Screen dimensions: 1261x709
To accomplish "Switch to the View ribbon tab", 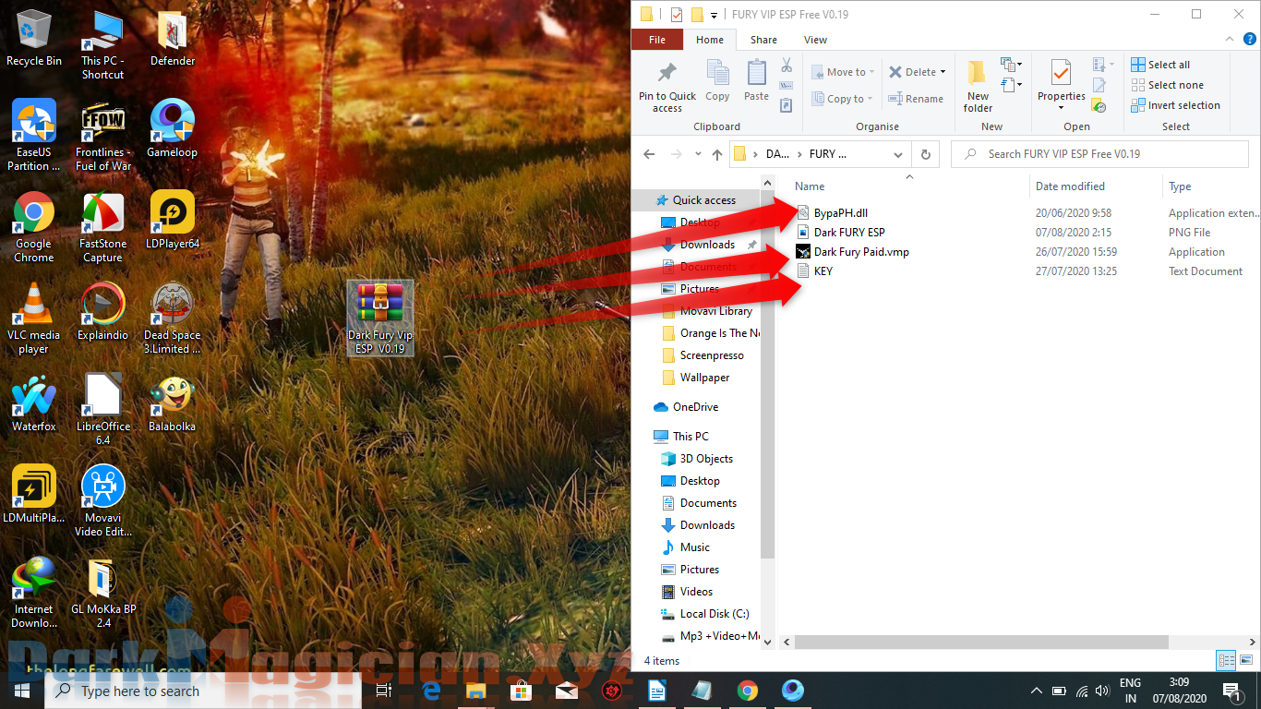I will 815,40.
